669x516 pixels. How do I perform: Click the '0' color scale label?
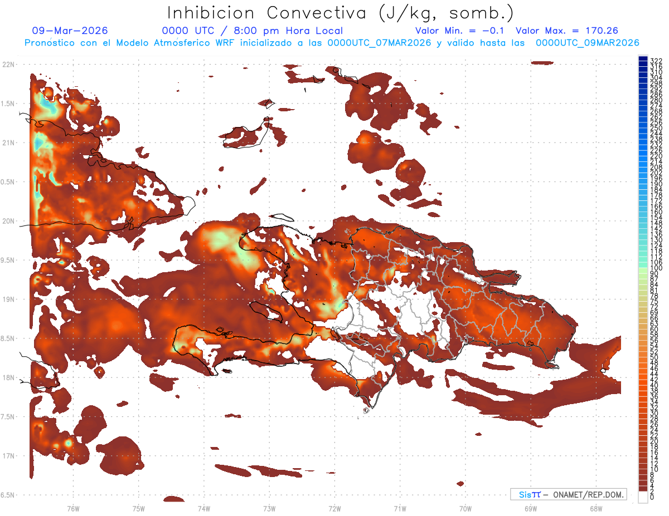[x=652, y=497]
